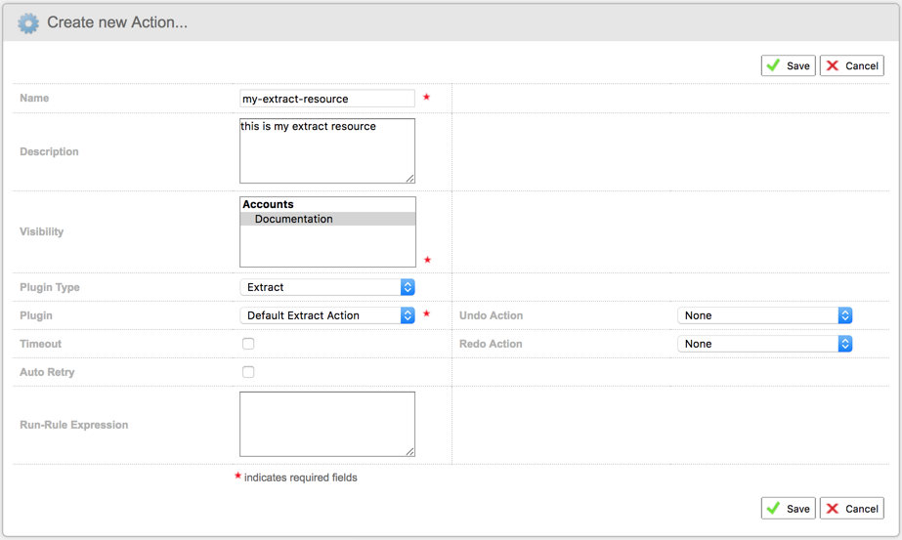This screenshot has height=540, width=902.
Task: Click the Description text area
Action: coord(326,150)
